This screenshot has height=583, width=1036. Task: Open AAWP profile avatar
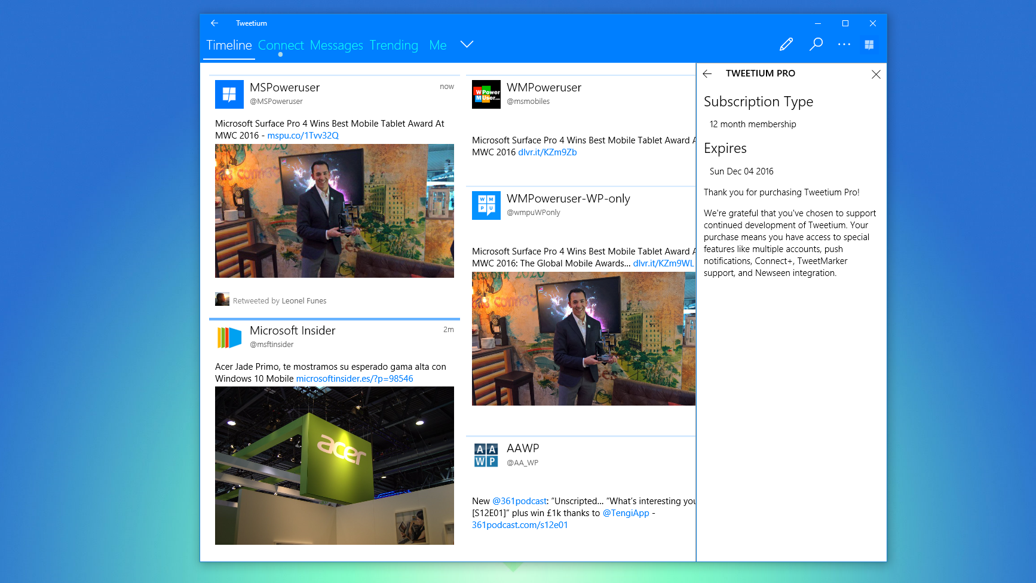tap(486, 455)
